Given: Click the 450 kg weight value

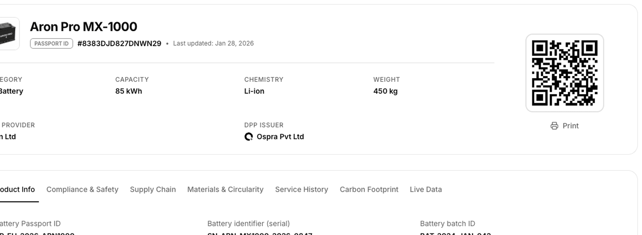Looking at the screenshot, I should click(x=385, y=91).
